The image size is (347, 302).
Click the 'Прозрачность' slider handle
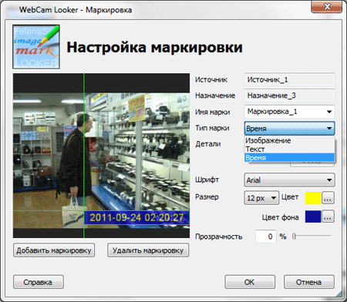coord(295,237)
